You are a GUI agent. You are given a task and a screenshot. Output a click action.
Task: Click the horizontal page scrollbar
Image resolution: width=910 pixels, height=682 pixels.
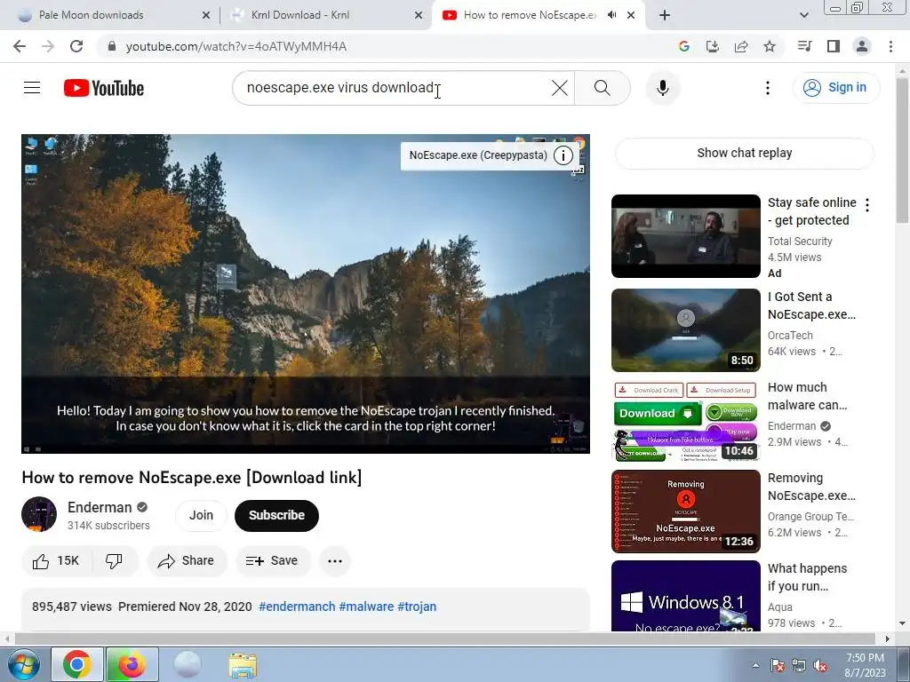[444, 638]
